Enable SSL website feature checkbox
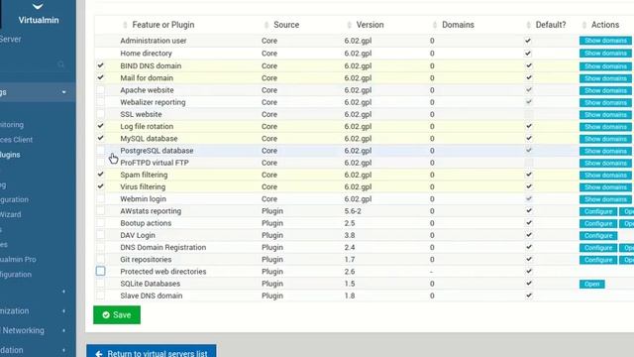The image size is (634, 357). [x=100, y=114]
